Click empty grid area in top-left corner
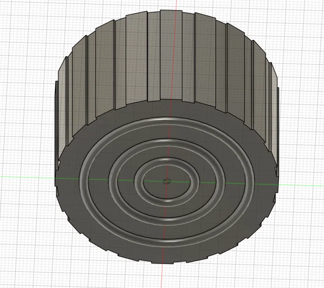This screenshot has width=324, height=288. click(25, 25)
